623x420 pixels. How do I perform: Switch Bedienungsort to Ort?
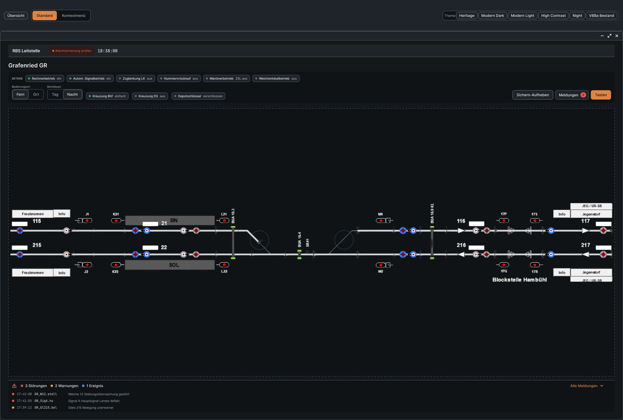click(36, 94)
